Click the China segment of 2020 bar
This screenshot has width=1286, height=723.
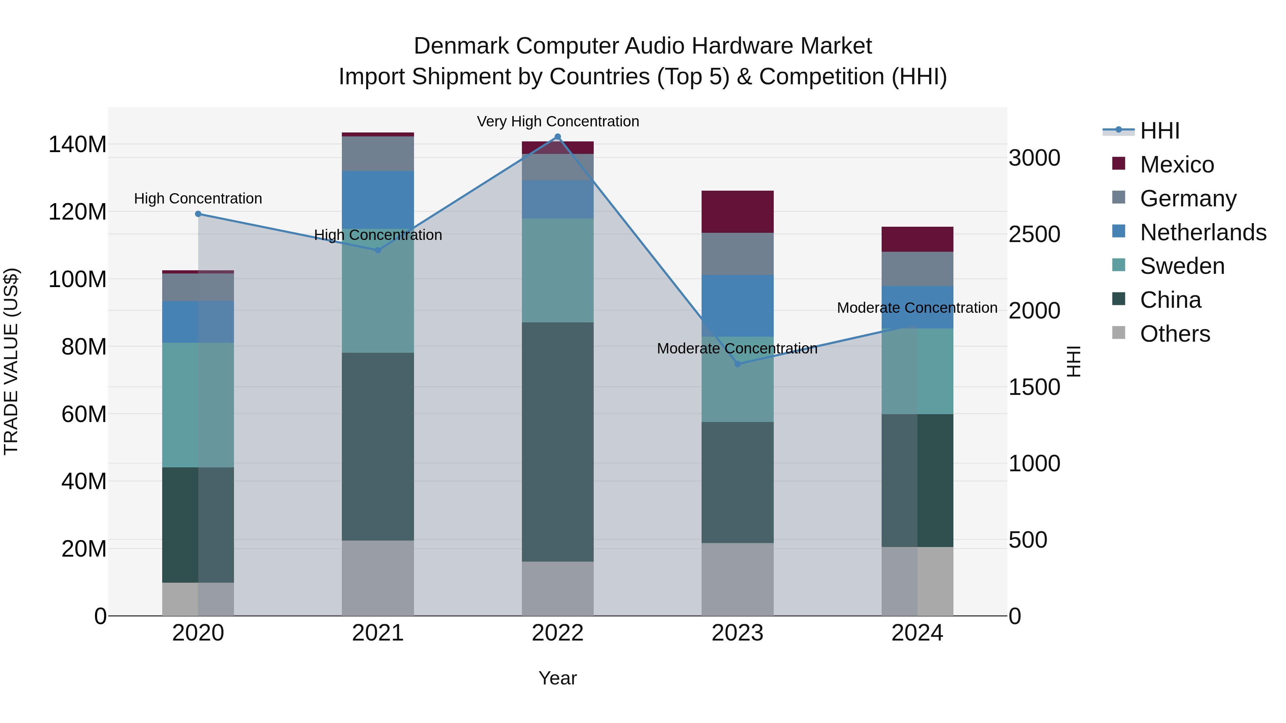pyautogui.click(x=198, y=525)
